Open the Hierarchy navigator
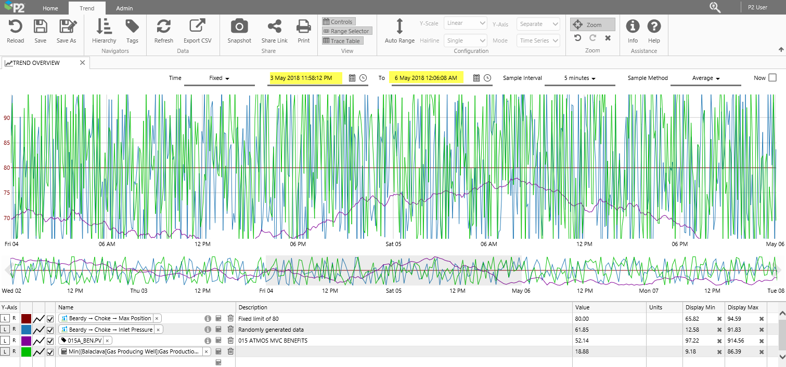Image resolution: width=786 pixels, height=367 pixels. point(104,27)
